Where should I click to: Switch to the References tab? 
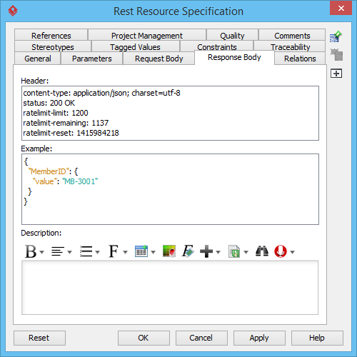pyautogui.click(x=51, y=35)
